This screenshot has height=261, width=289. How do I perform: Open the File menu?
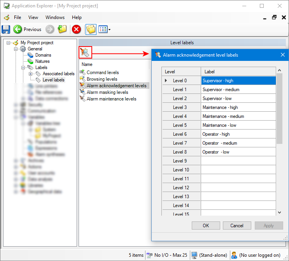(x=18, y=17)
